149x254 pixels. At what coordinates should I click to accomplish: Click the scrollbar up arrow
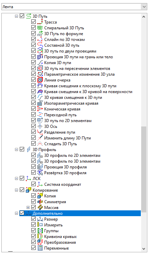[144, 16]
